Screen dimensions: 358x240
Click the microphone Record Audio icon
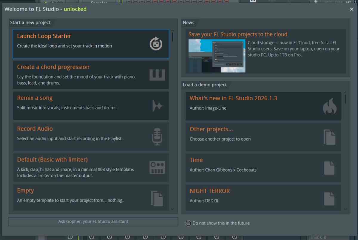157,137
